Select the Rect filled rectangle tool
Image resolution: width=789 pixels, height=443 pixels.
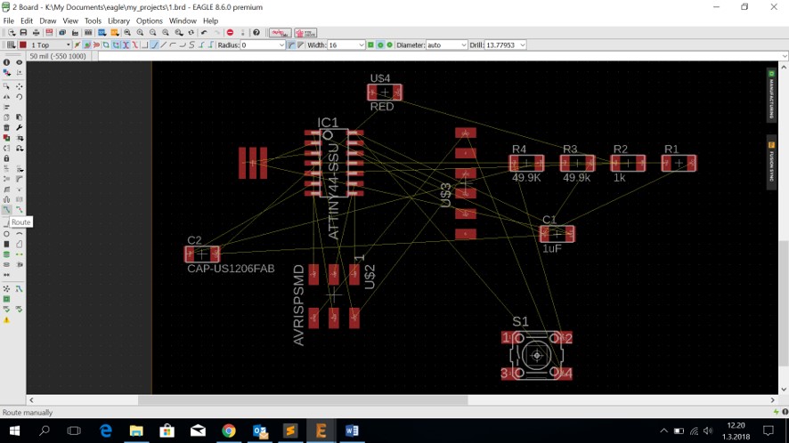[6, 245]
